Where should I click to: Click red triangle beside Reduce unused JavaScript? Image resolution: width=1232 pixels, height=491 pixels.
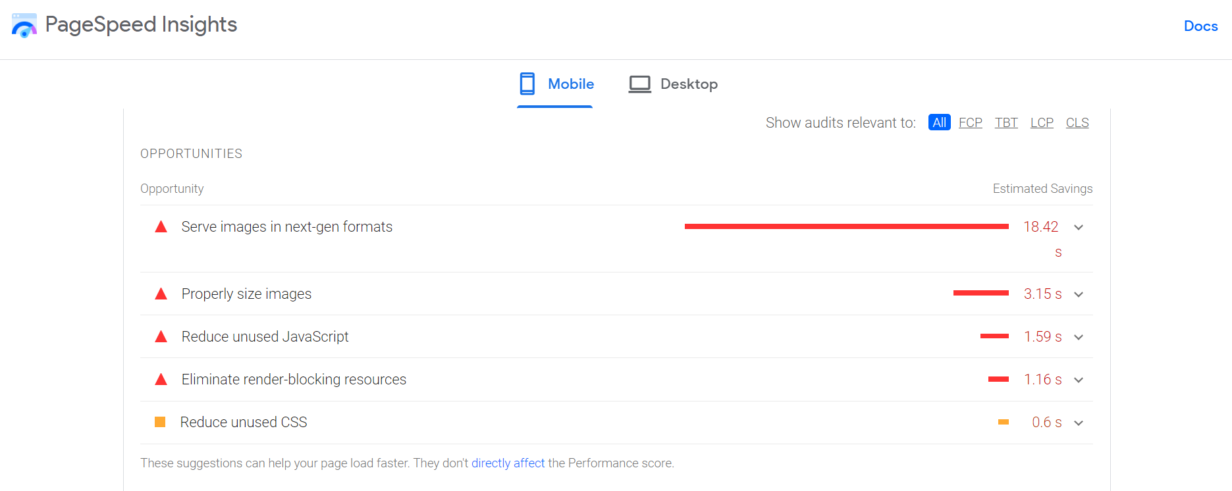pos(161,336)
